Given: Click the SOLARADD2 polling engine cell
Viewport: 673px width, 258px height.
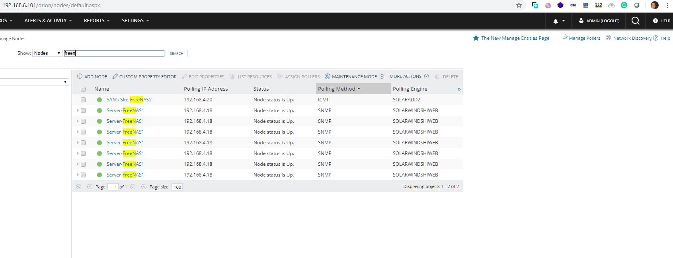Looking at the screenshot, I should (406, 100).
